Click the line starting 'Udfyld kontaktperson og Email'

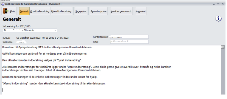pyautogui.click(x=45, y=54)
